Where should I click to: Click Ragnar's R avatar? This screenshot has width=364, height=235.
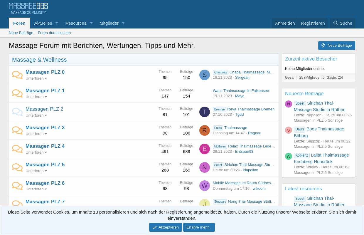coord(205,130)
